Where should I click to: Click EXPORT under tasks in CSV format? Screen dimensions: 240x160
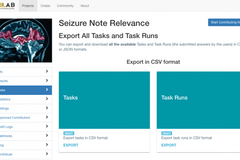71,145
